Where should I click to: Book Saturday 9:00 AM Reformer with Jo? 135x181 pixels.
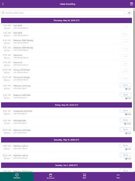pyautogui.click(x=126, y=145)
